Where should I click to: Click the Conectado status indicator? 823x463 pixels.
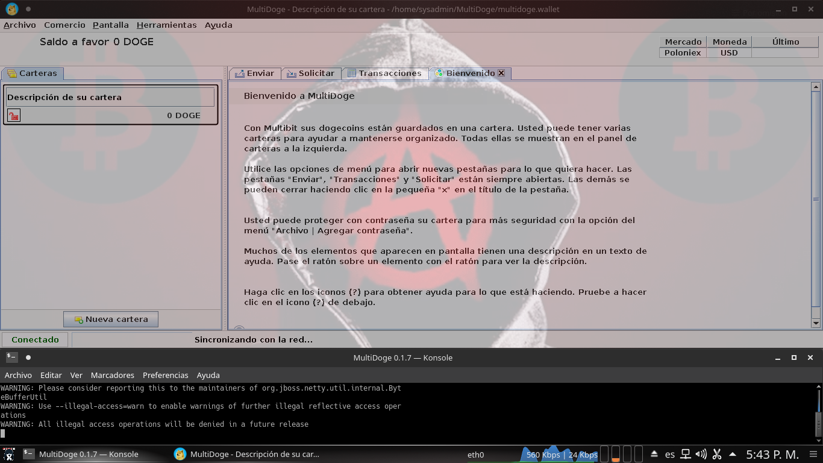click(35, 339)
